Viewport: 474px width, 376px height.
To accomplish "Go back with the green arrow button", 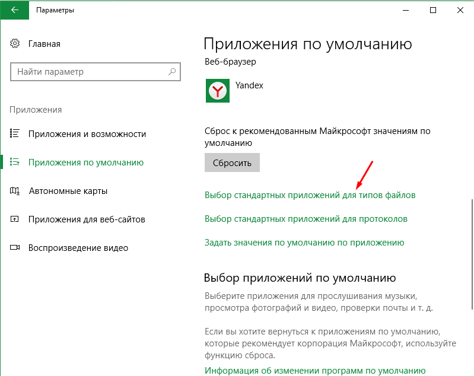I will pos(14,10).
